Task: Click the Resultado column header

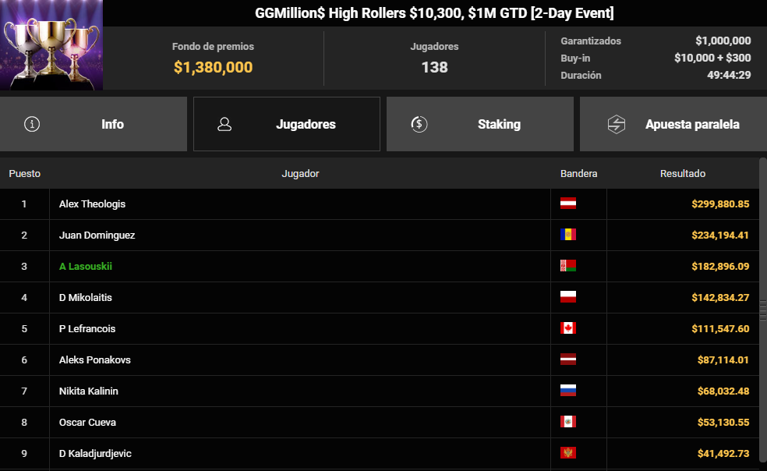Action: tap(682, 173)
